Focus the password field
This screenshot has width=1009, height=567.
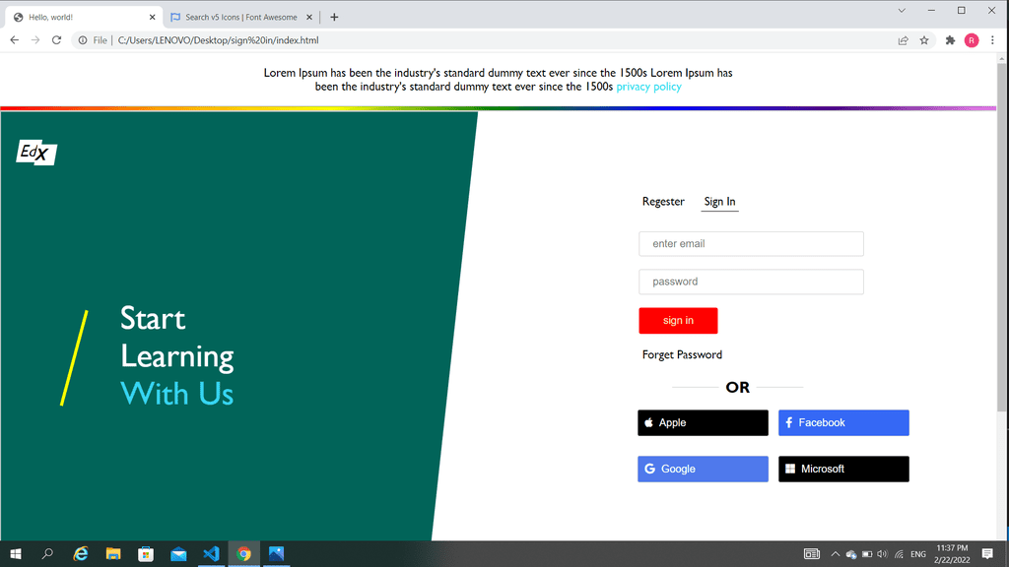[751, 282]
